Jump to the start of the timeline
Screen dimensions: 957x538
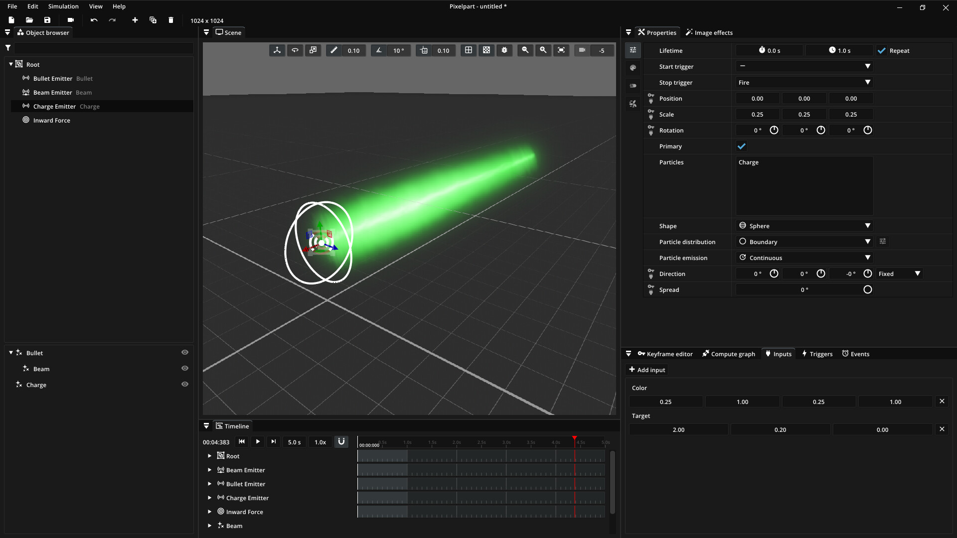point(242,442)
